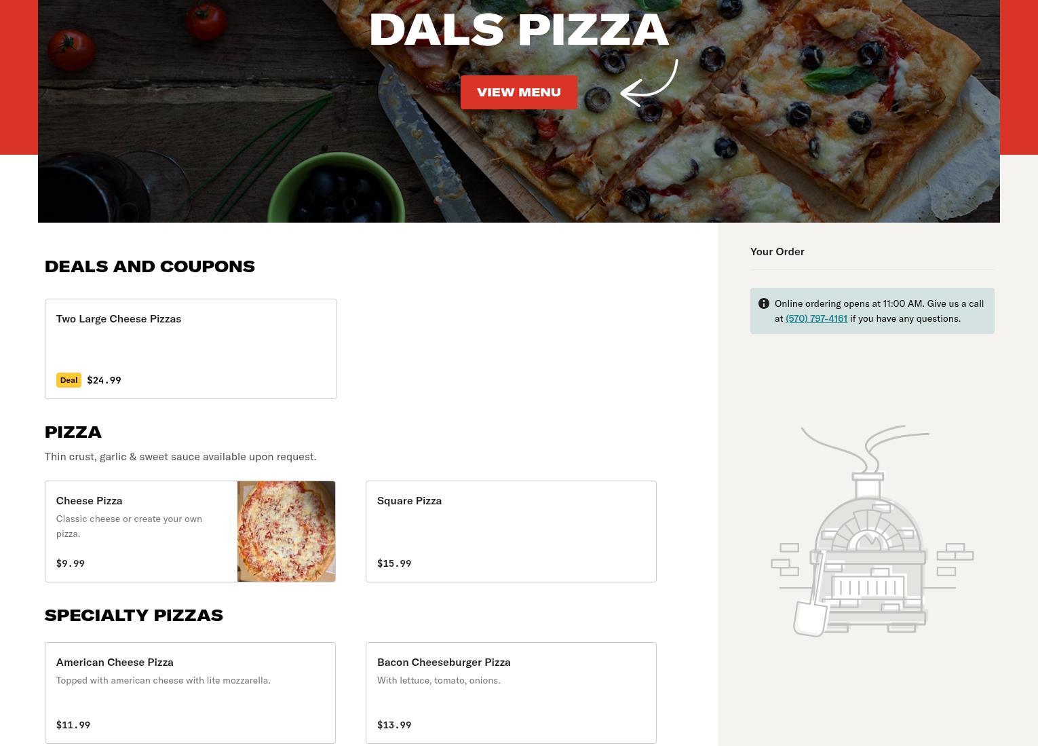Screen dimensions: 1038x746
Task: Click the $24.99 deal price
Action: point(104,380)
